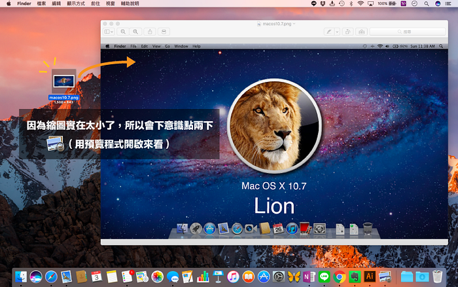The width and height of the screenshot is (458, 287).
Task: Launch OneNote from the Dock
Action: click(309, 277)
